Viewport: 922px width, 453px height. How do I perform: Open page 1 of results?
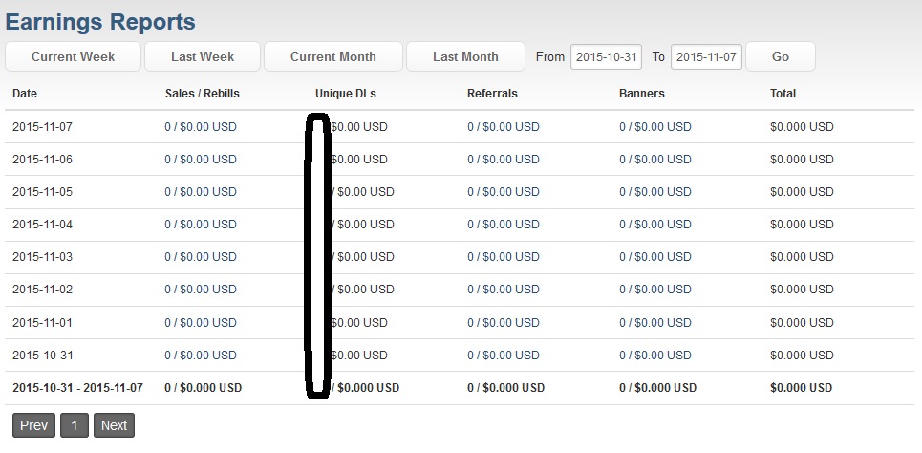pyautogui.click(x=75, y=425)
